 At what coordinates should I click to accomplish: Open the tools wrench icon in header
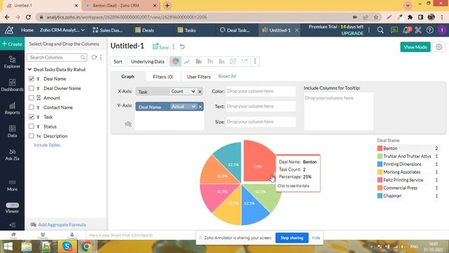tap(418, 30)
